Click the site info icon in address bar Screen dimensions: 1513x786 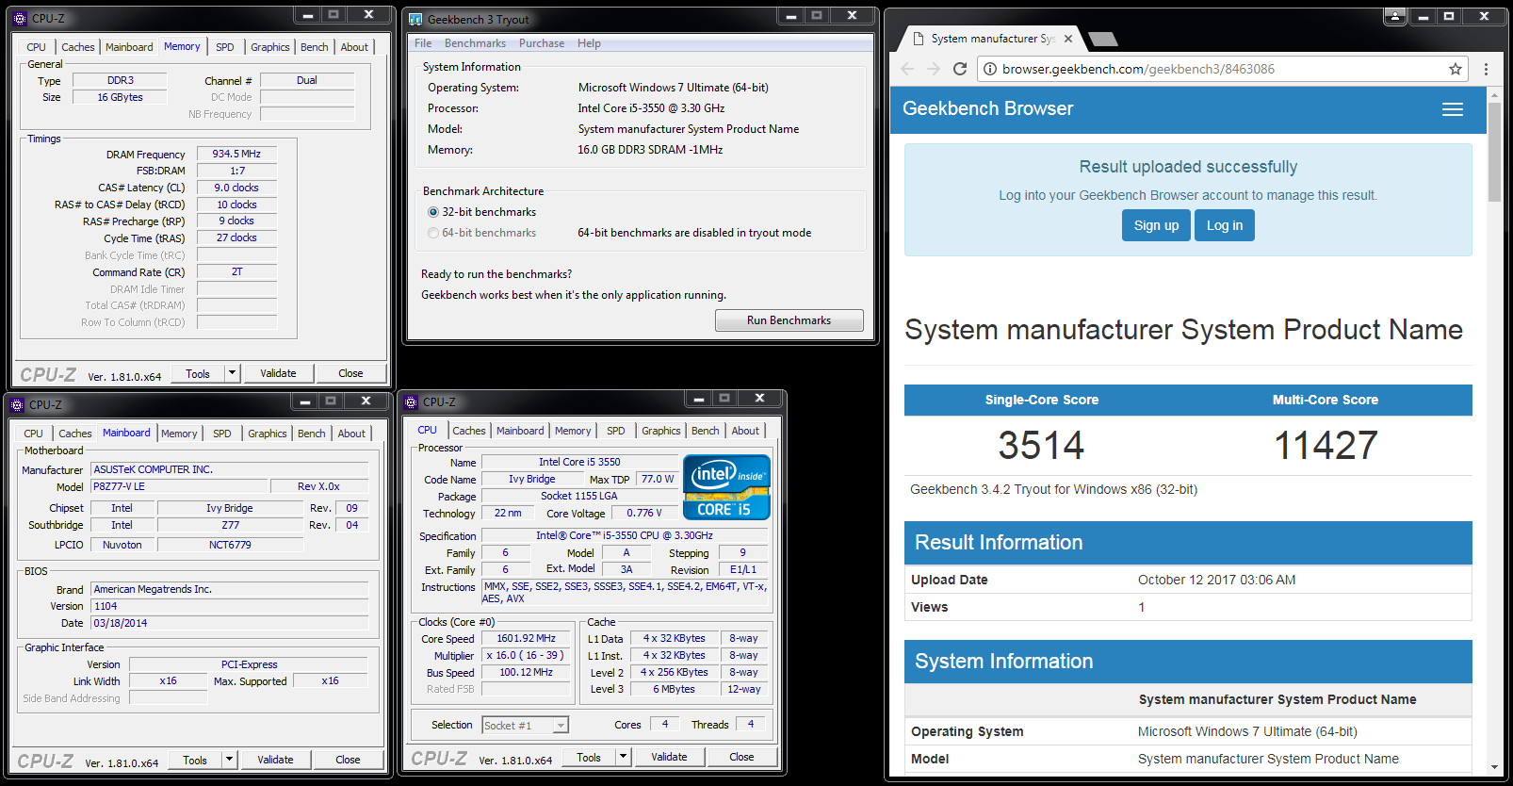pos(989,69)
